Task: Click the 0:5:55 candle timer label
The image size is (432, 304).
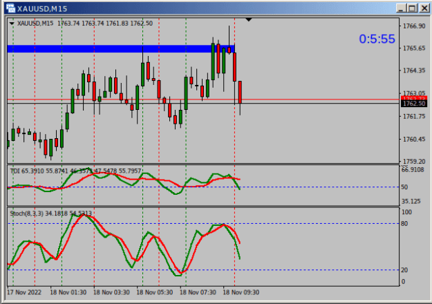Action: (377, 39)
